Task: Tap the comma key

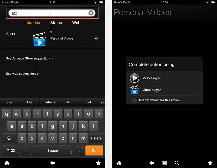Action: (26, 150)
